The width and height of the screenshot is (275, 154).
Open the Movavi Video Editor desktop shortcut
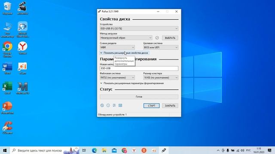[x=23, y=30]
